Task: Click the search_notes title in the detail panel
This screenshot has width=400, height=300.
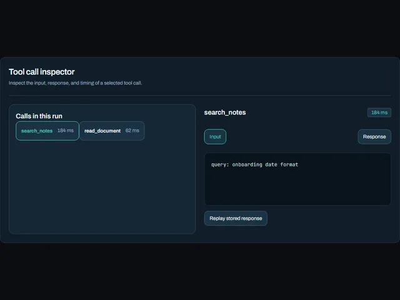Action: pos(225,112)
